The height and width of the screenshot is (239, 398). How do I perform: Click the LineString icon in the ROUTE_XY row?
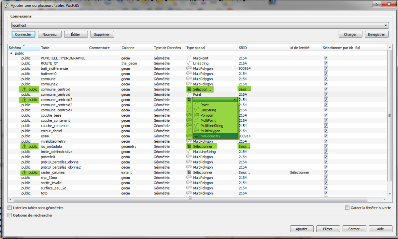pos(189,63)
